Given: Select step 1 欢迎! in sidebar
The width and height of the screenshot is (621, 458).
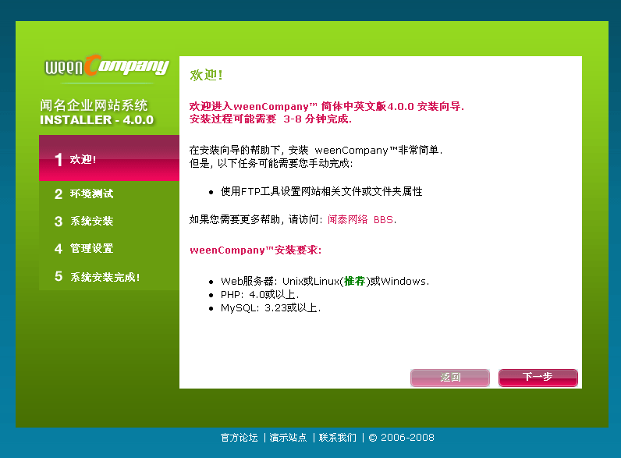Looking at the screenshot, I should click(x=109, y=158).
